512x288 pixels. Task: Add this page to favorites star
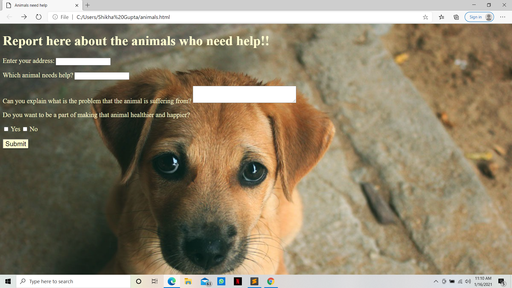tap(425, 17)
